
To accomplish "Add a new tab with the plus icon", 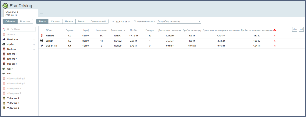I will pyautogui.click(x=42, y=13).
